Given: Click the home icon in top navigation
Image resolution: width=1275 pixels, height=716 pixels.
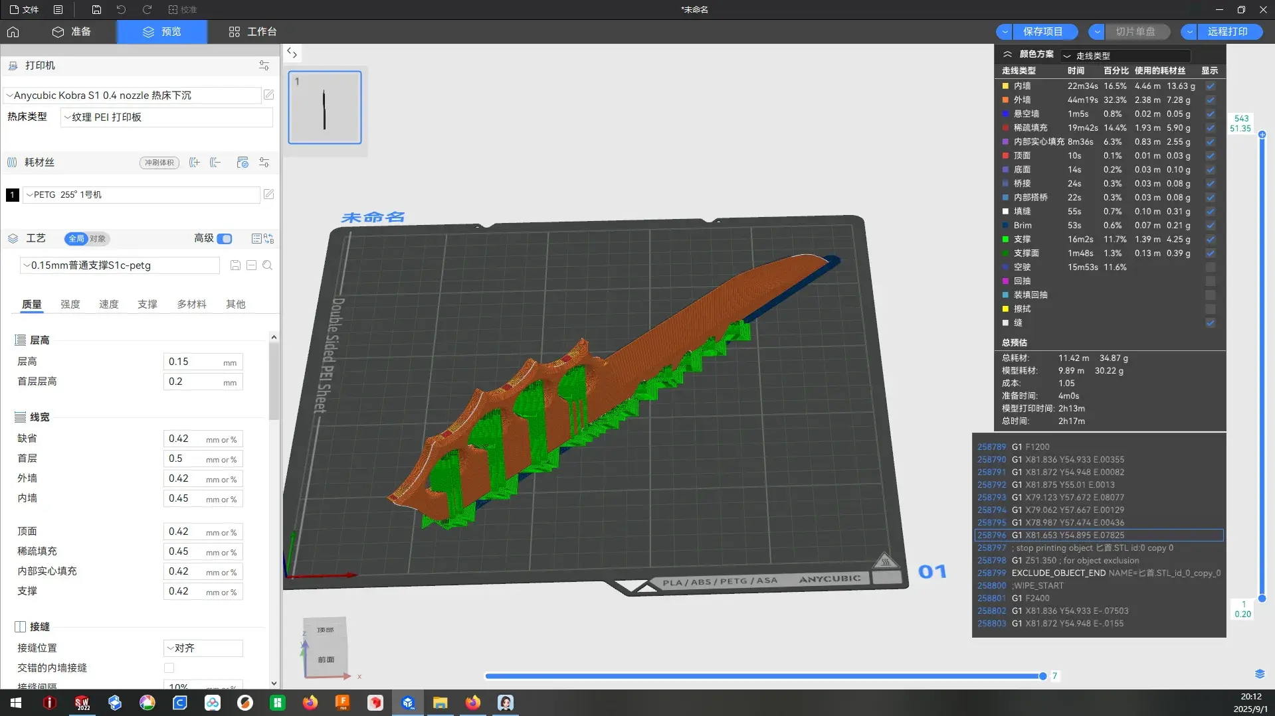Looking at the screenshot, I should tap(13, 32).
